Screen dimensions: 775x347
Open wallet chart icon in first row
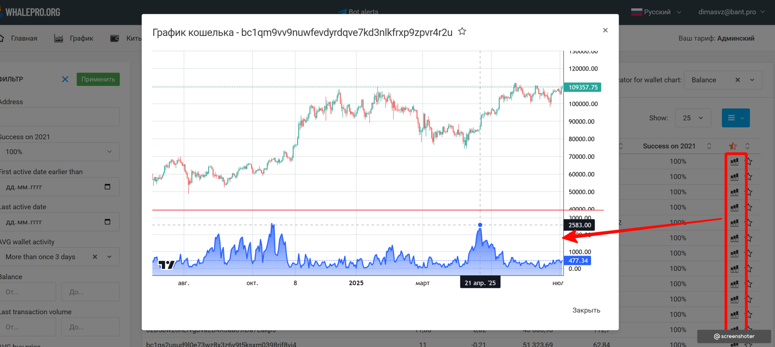734,162
